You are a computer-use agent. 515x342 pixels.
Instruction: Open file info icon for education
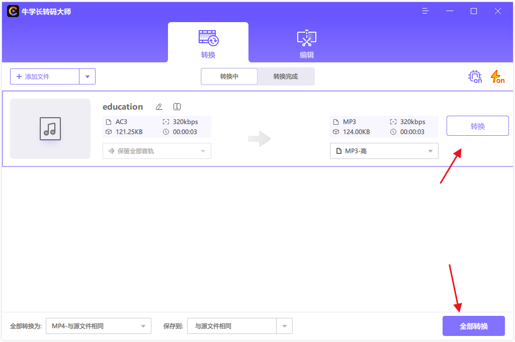tap(177, 107)
